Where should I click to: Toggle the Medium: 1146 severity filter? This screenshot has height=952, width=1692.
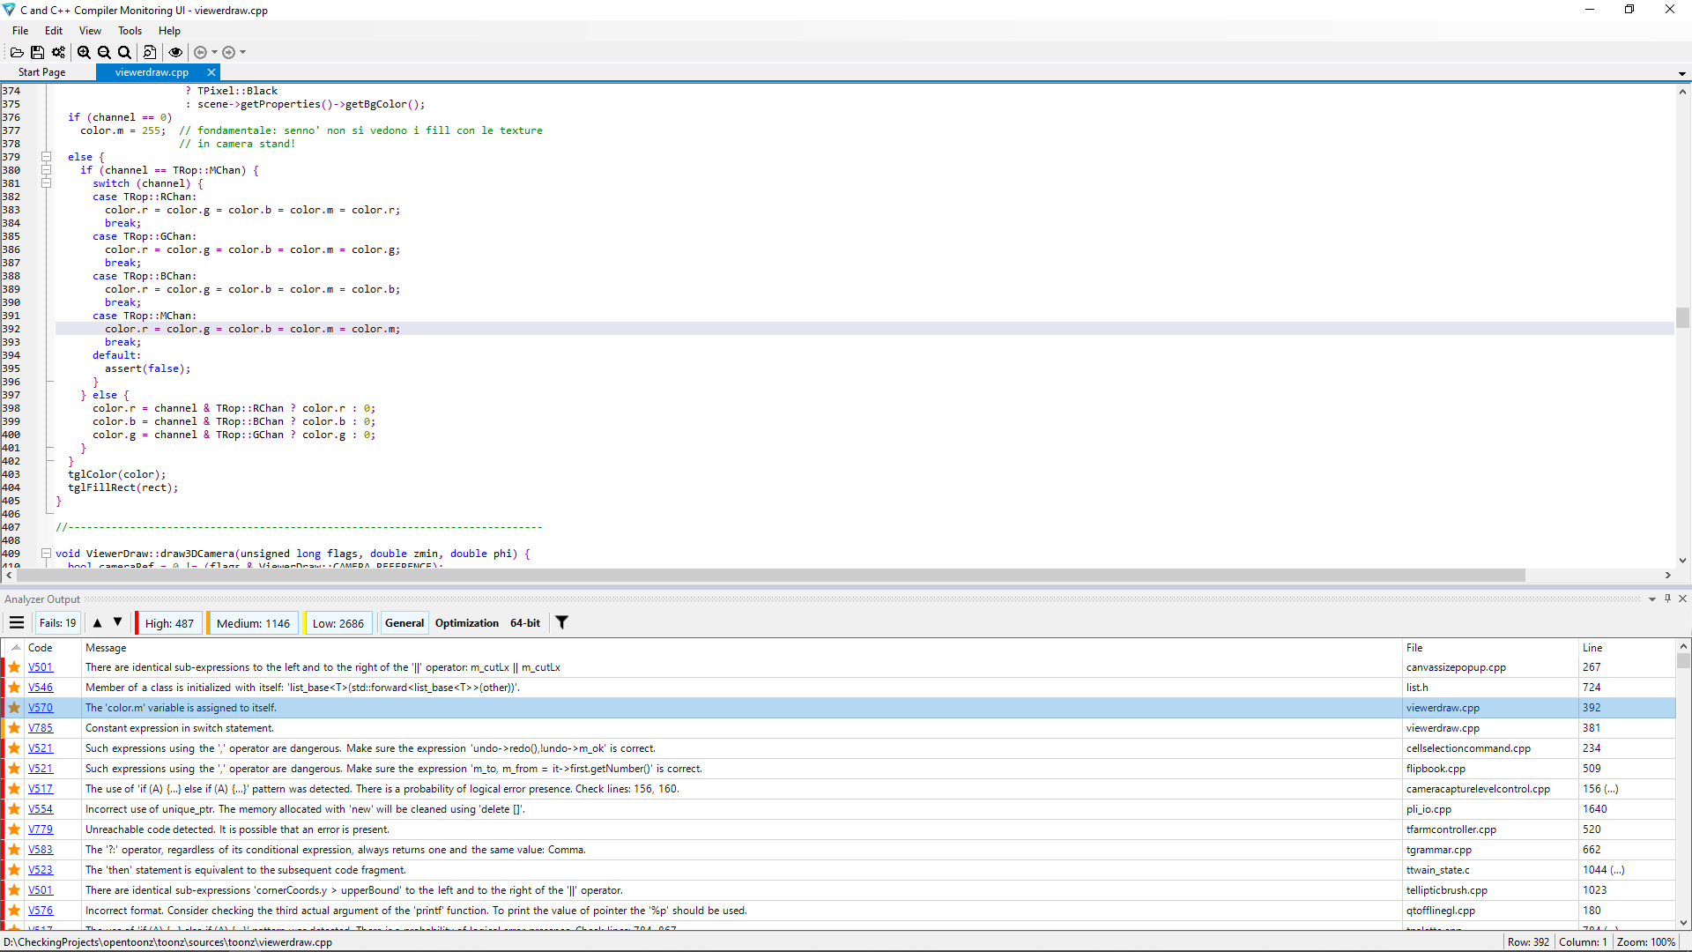(x=253, y=623)
